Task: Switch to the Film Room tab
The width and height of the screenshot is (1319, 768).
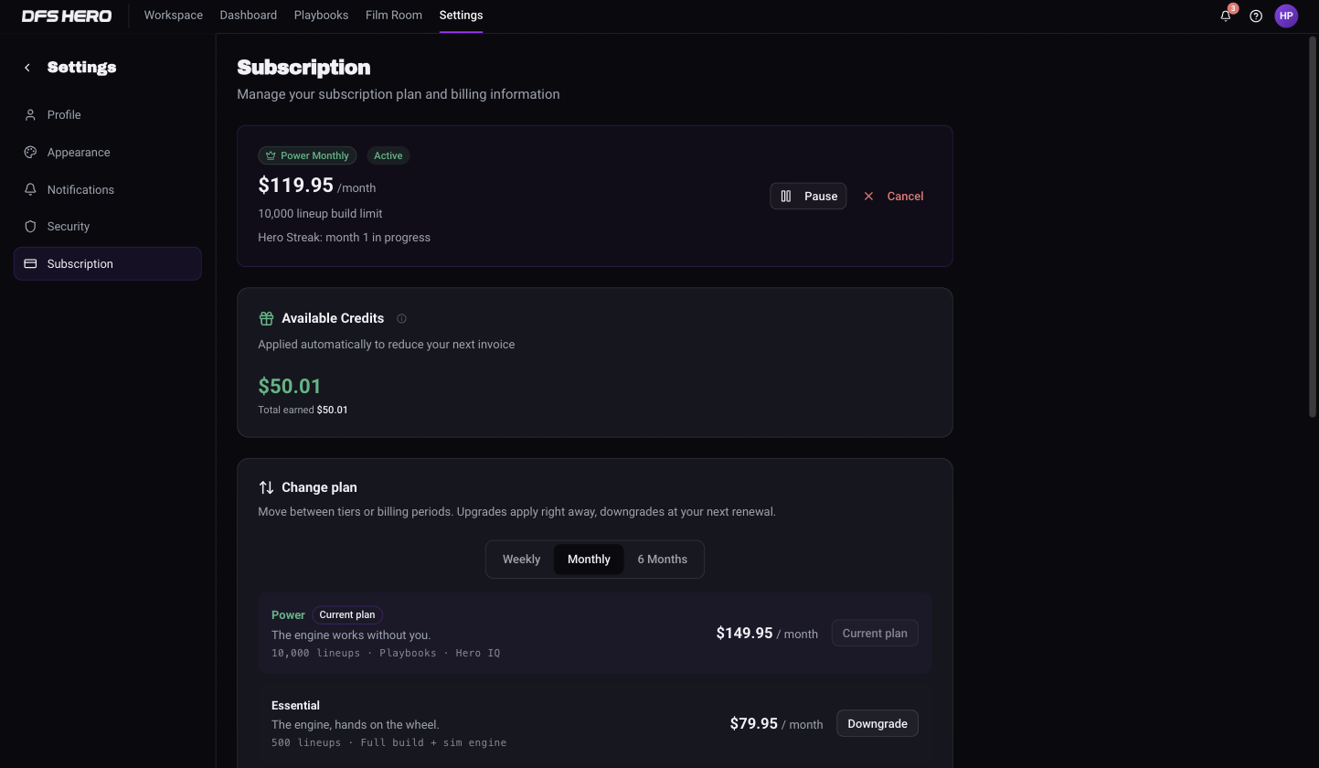Action: (x=394, y=16)
